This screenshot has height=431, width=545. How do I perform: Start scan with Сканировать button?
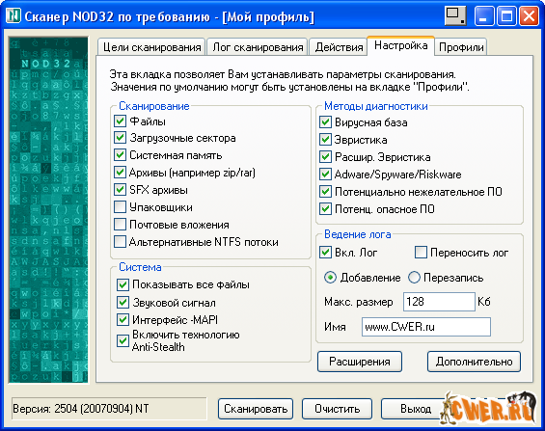[x=256, y=409]
